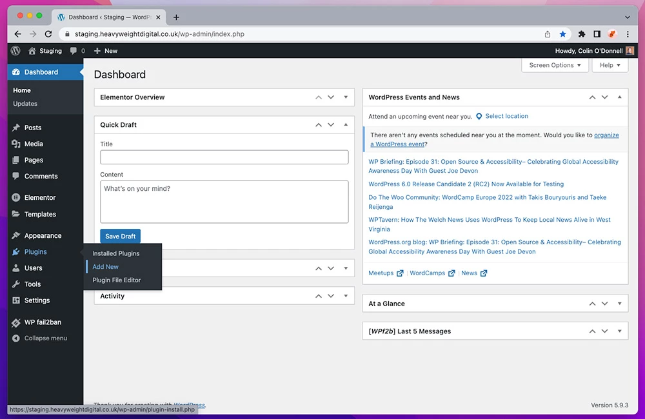Toggle the At a Glance panel
Viewport: 645px width, 419px height.
pyautogui.click(x=619, y=304)
